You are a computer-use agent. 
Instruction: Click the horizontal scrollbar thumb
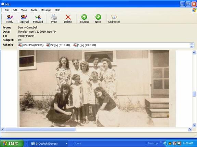click(x=40, y=129)
